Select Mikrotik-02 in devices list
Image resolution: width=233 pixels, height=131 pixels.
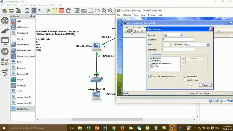(x=23, y=74)
